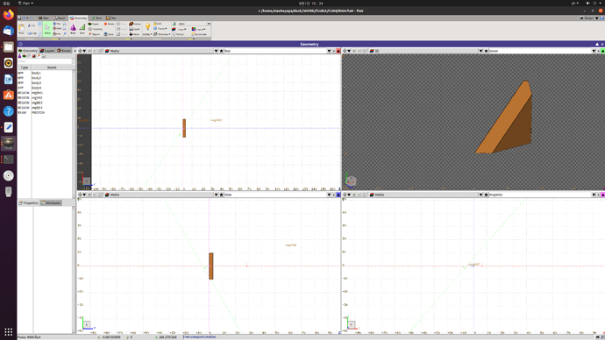The width and height of the screenshot is (605, 340).
Task: Click the Zone triangle icon
Action: [82, 28]
